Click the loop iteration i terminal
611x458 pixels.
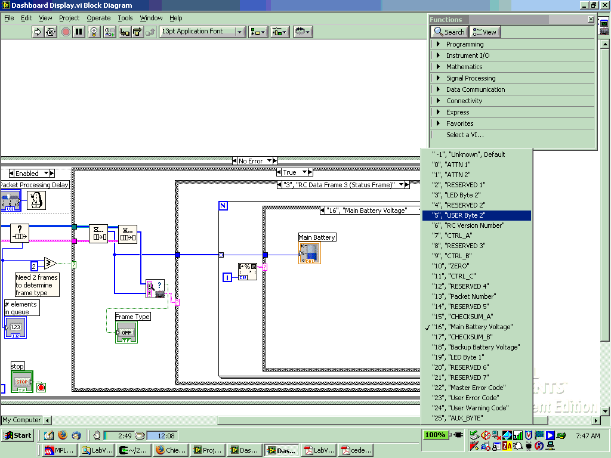coord(227,277)
